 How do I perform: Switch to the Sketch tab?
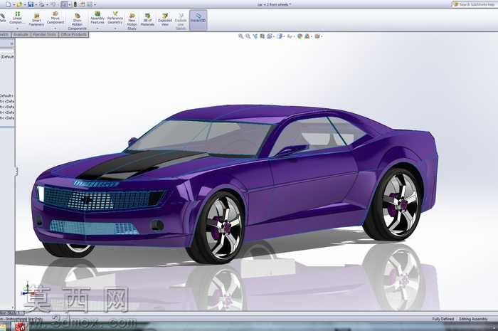tap(5, 34)
